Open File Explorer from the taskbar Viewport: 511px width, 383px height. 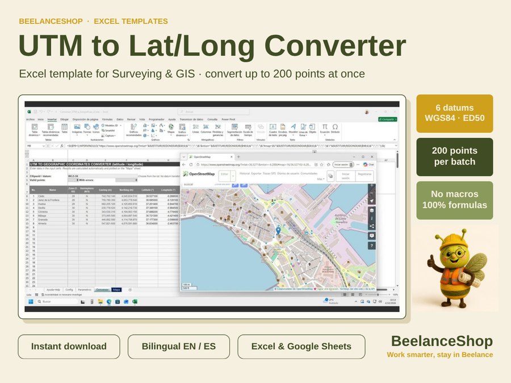[100, 302]
